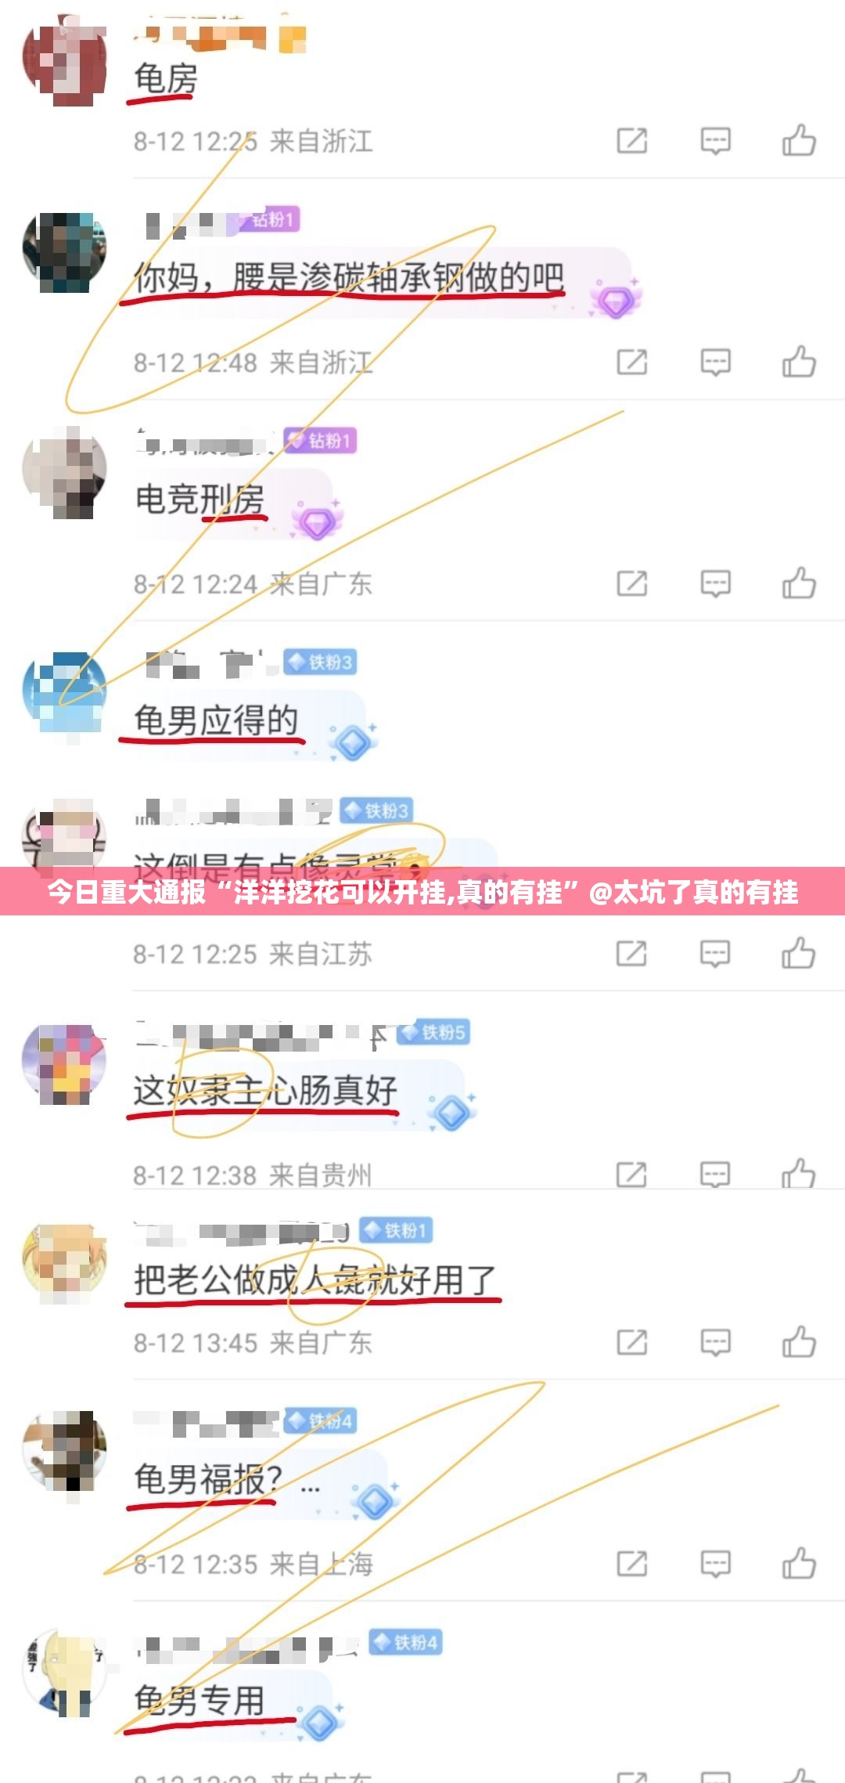
Task: Open the avatar of 电竞刑房 commenter
Action: [64, 471]
